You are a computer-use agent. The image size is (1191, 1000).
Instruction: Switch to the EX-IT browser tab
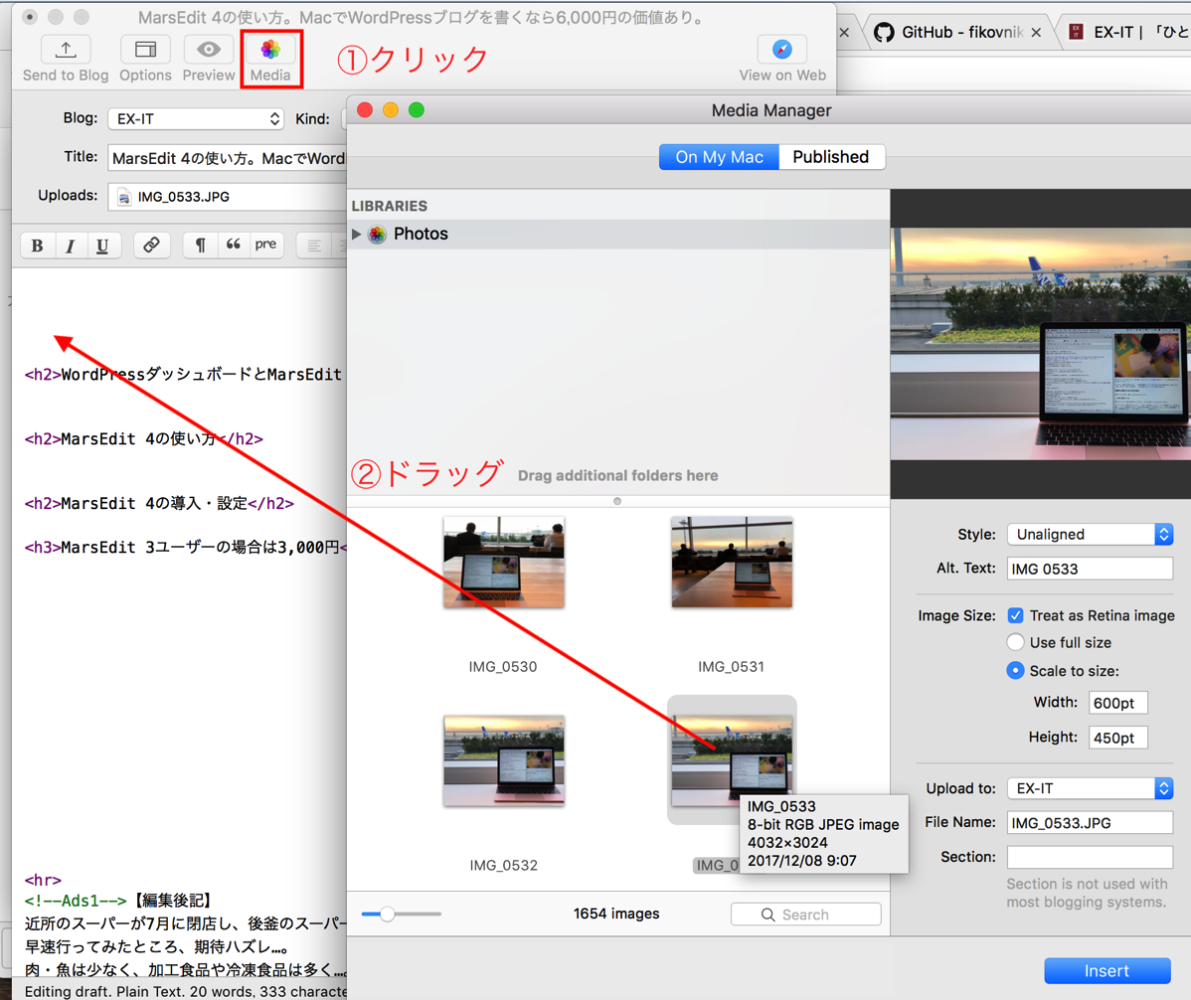coord(1128,33)
